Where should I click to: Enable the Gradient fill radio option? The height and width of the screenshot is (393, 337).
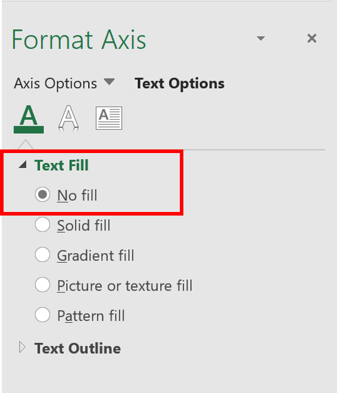point(42,255)
